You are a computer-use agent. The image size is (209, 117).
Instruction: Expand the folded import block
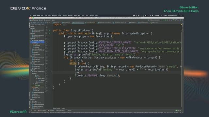pos(65,25)
